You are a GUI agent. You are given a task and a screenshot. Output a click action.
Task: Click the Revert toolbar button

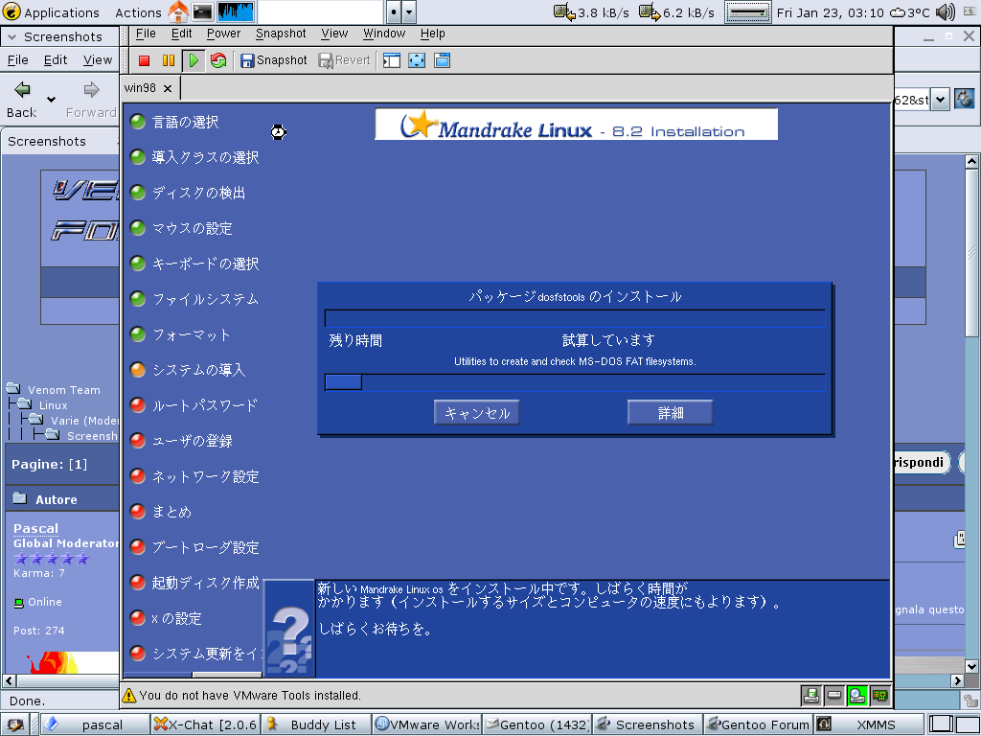click(344, 60)
